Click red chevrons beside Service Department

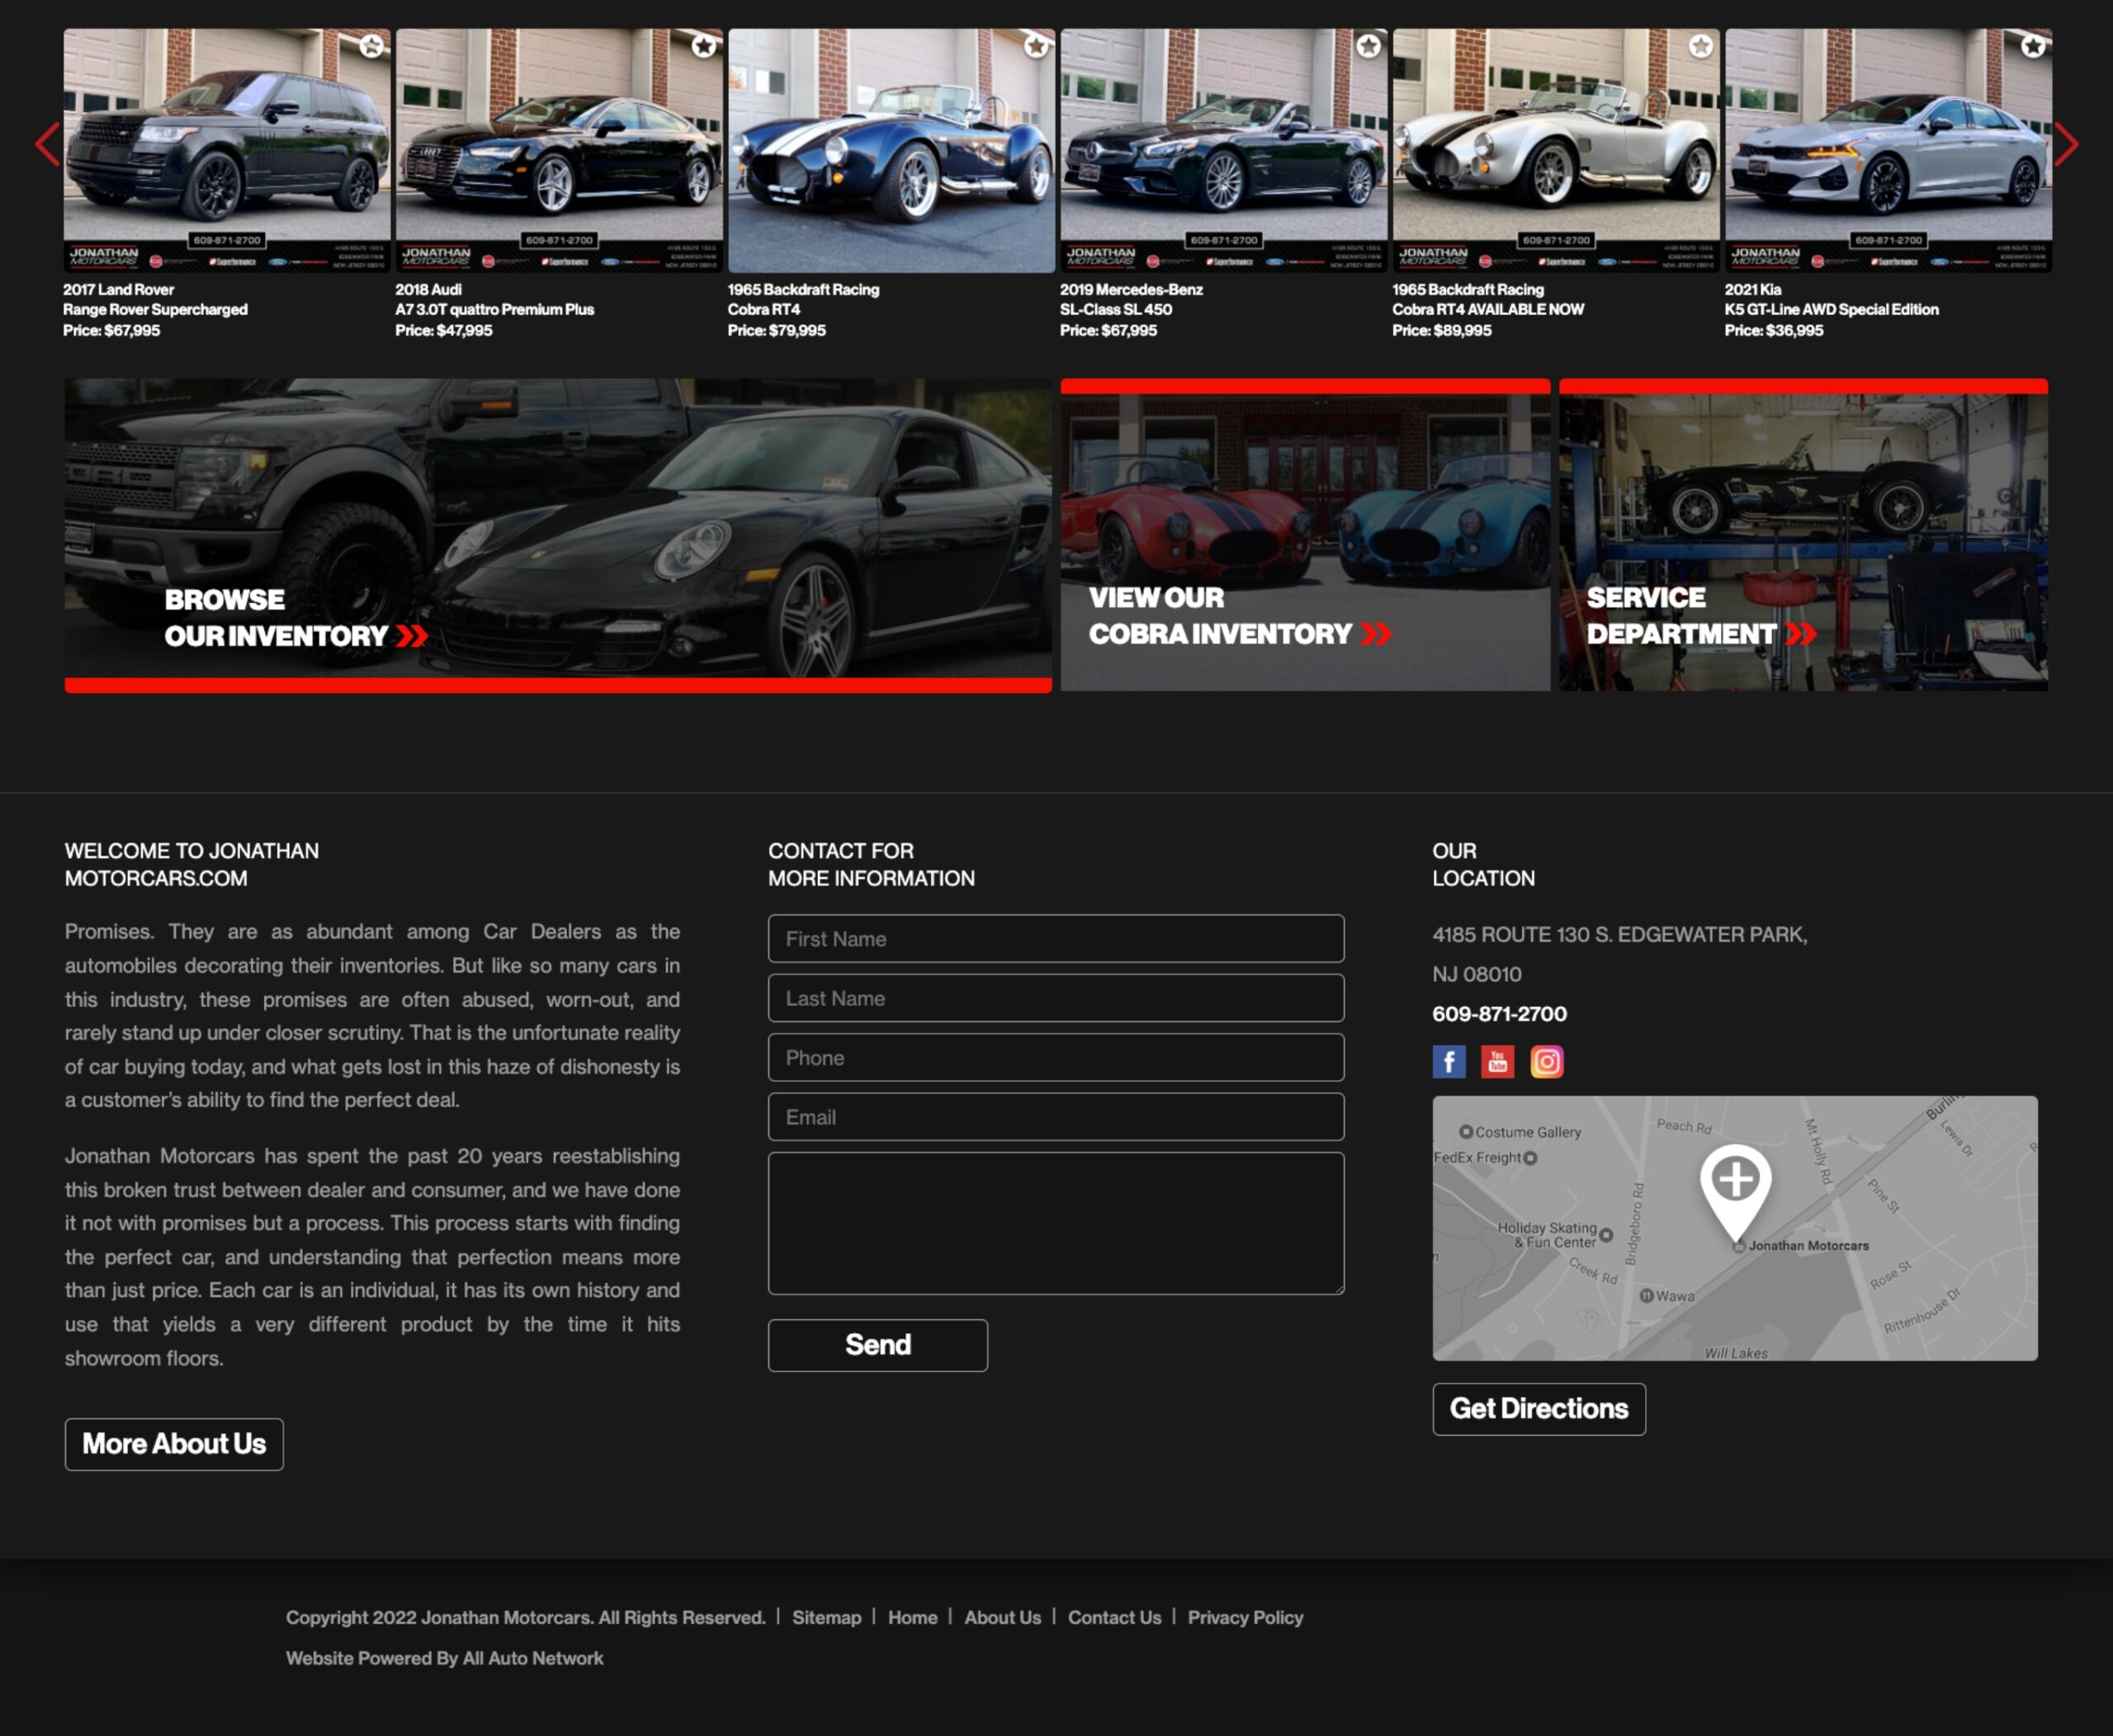click(1801, 634)
